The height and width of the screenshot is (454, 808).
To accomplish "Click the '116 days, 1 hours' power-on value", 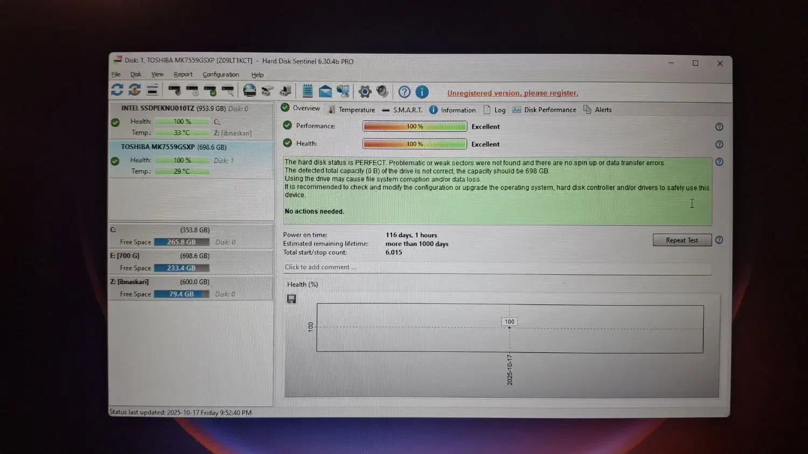I will (x=412, y=235).
